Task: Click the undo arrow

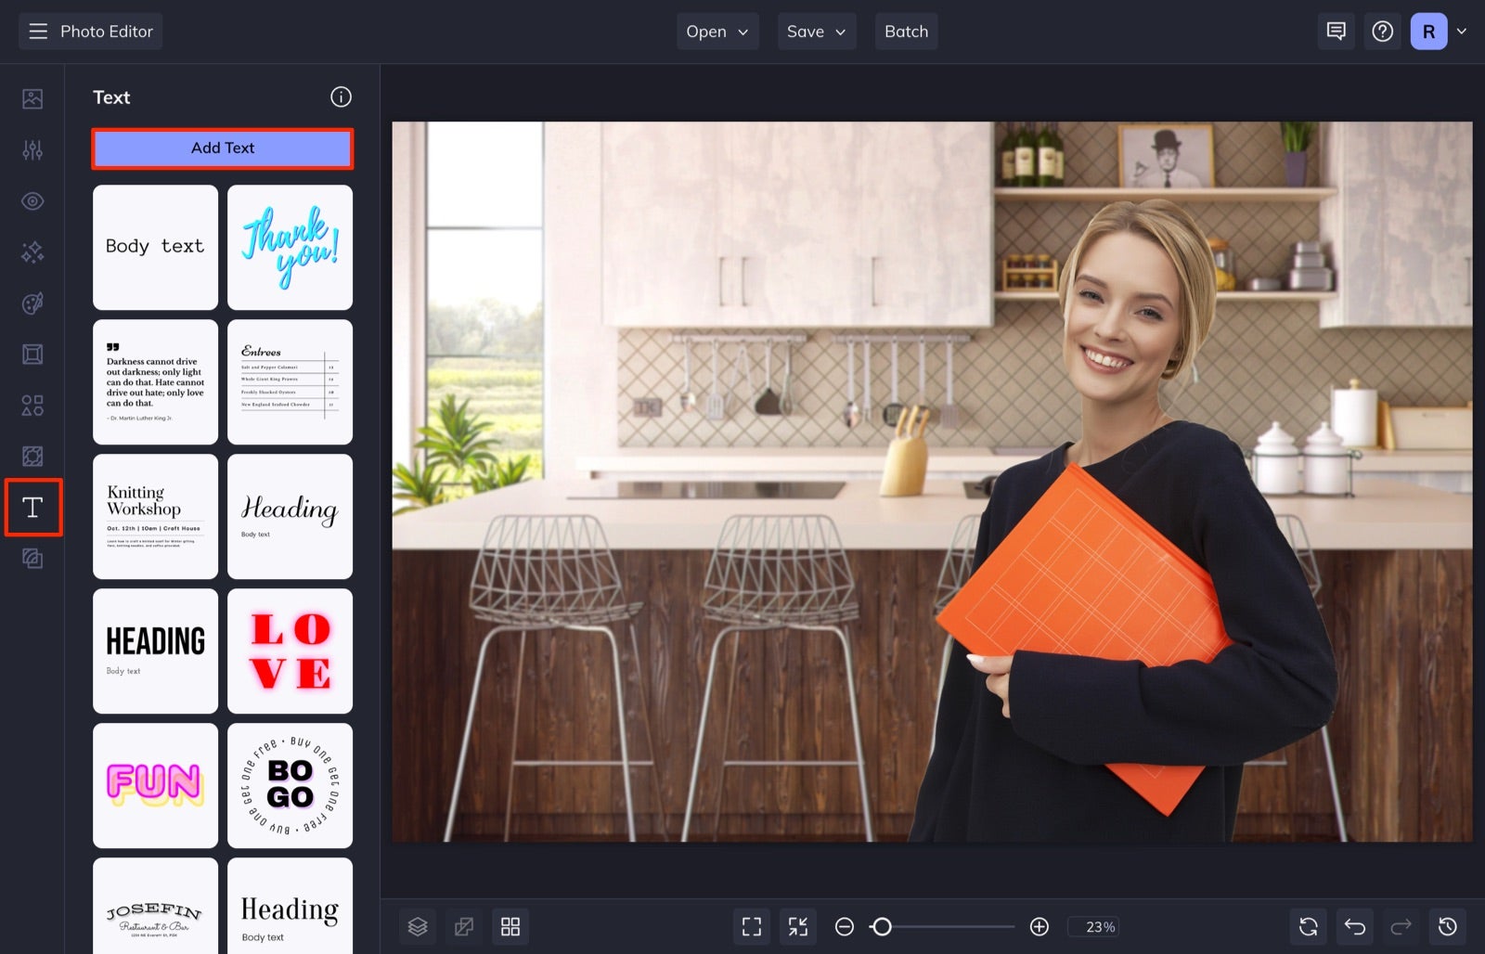Action: tap(1353, 926)
